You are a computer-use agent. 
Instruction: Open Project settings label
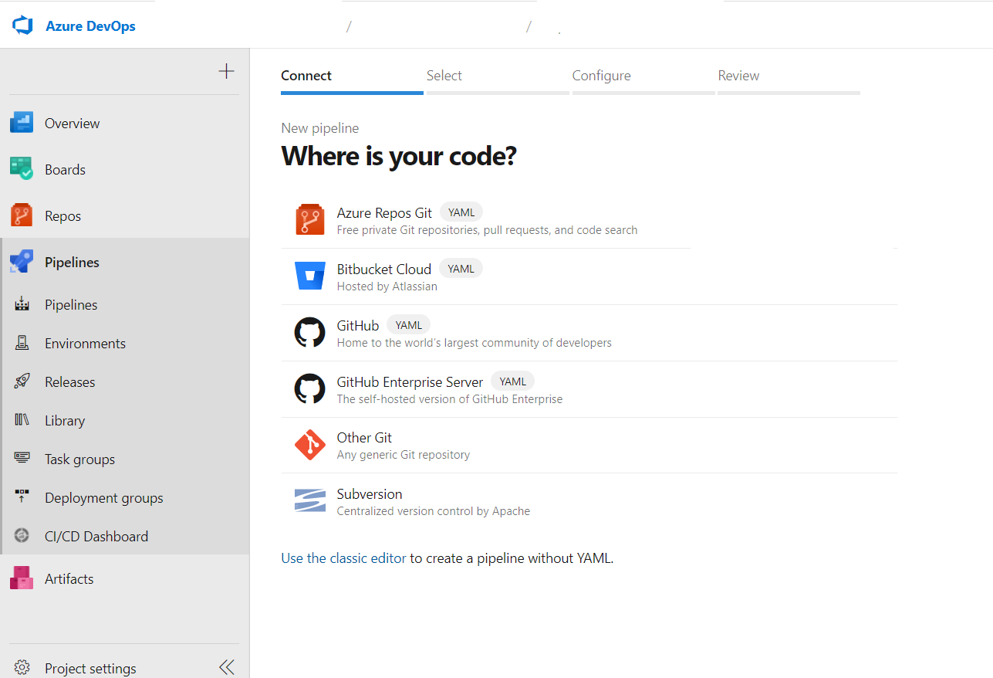[x=90, y=669]
